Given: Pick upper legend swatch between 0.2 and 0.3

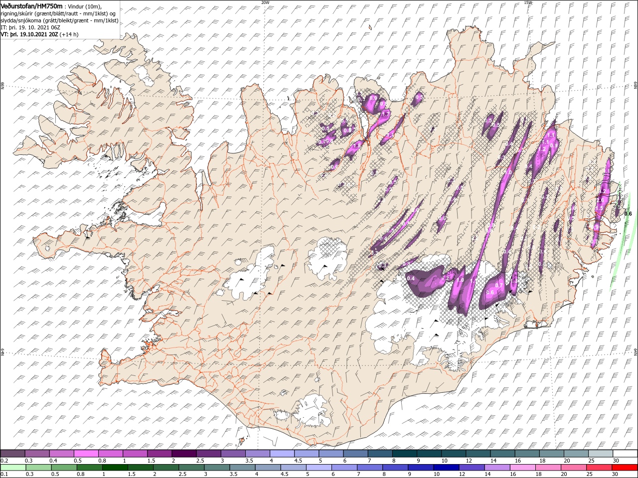Looking at the screenshot, I should pyautogui.click(x=13, y=454).
